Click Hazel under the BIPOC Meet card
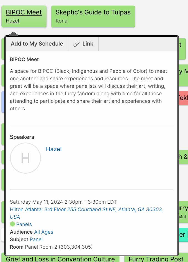188x262 pixels. pyautogui.click(x=12, y=21)
